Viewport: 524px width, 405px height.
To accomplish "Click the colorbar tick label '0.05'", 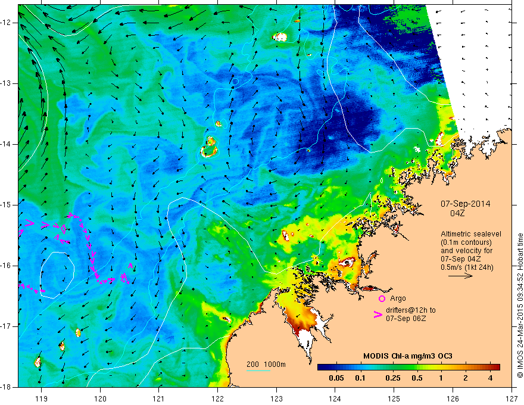I will (x=336, y=378).
